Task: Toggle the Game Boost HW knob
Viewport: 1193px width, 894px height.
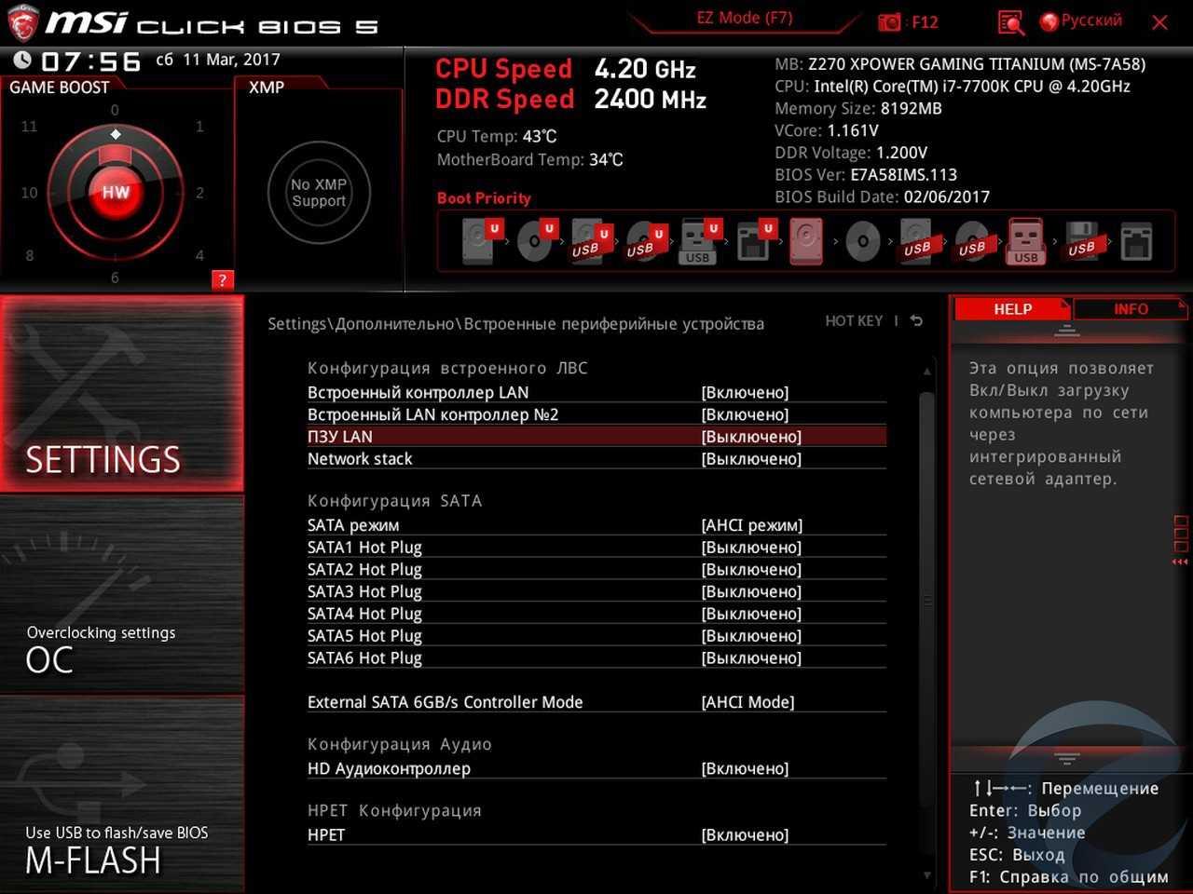Action: [116, 193]
